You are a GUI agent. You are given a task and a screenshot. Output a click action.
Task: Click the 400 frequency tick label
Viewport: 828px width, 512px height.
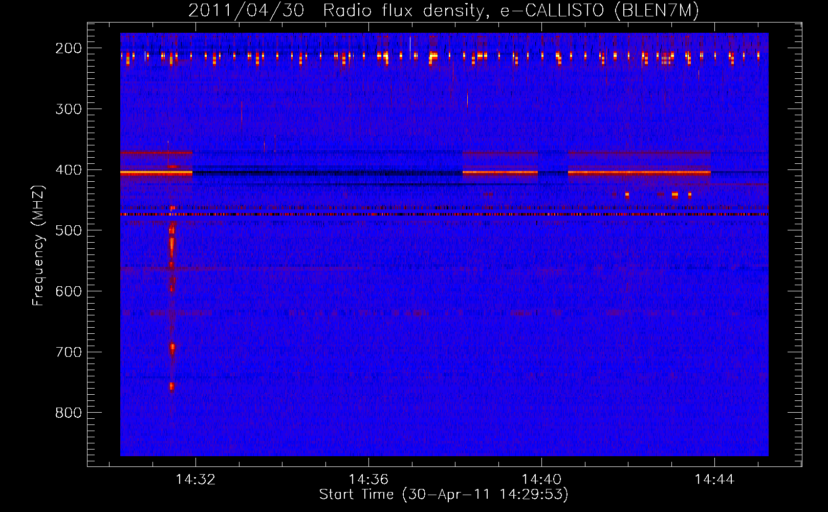point(69,170)
